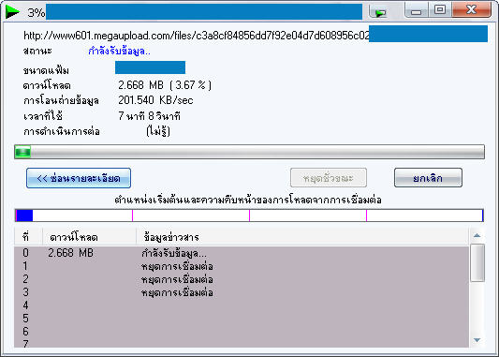Click the 2.668 MB cell in row 0
The width and height of the screenshot is (499, 357).
[70, 253]
